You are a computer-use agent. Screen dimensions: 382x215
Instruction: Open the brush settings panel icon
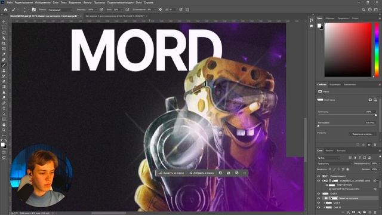click(34, 10)
